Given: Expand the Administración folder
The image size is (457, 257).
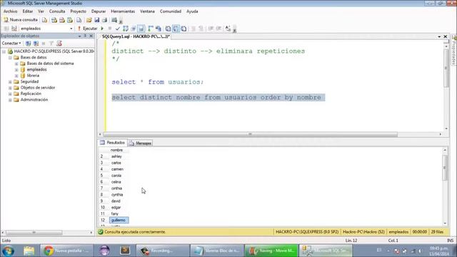Looking at the screenshot, I should pyautogui.click(x=10, y=100).
